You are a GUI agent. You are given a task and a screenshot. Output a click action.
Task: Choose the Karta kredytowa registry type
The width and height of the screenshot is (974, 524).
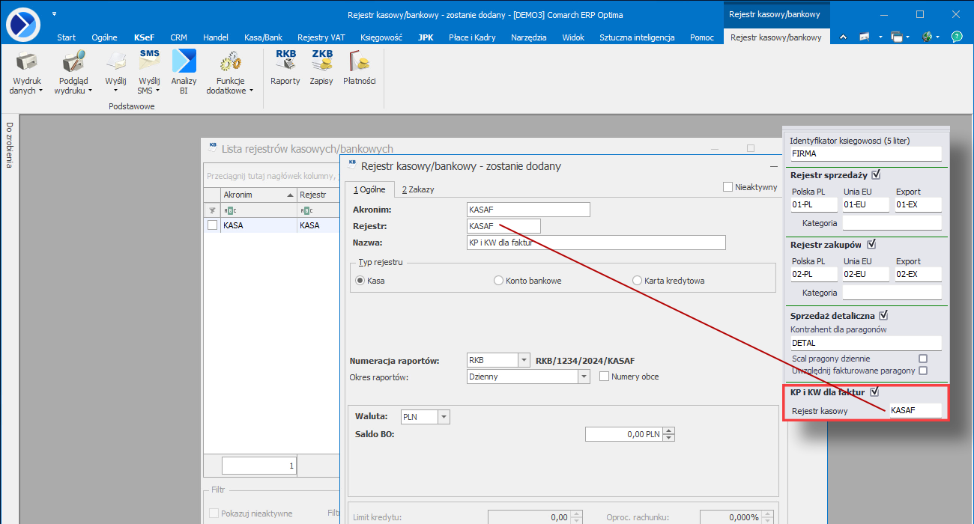click(638, 281)
